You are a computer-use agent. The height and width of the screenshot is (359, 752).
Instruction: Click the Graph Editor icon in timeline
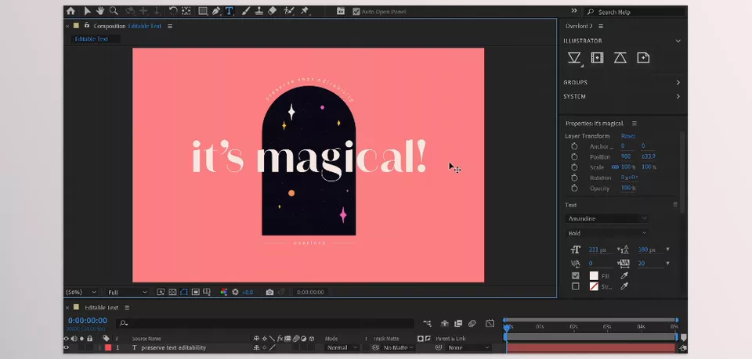pyautogui.click(x=490, y=324)
